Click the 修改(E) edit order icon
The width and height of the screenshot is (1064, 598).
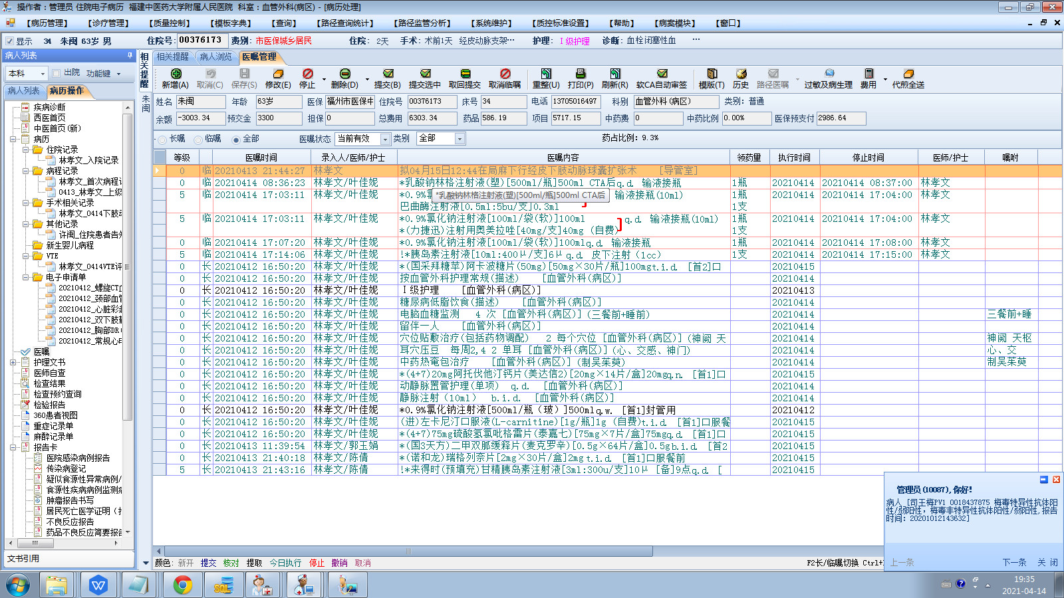(x=278, y=74)
